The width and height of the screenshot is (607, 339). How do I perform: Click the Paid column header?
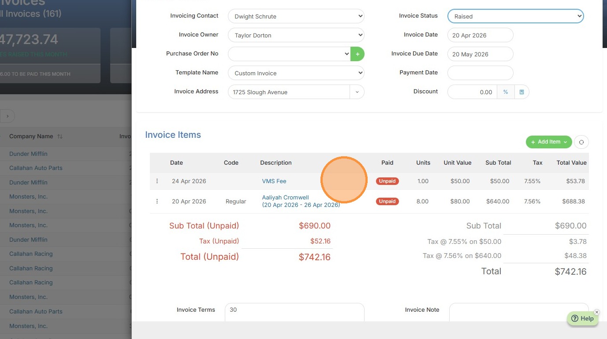click(387, 162)
